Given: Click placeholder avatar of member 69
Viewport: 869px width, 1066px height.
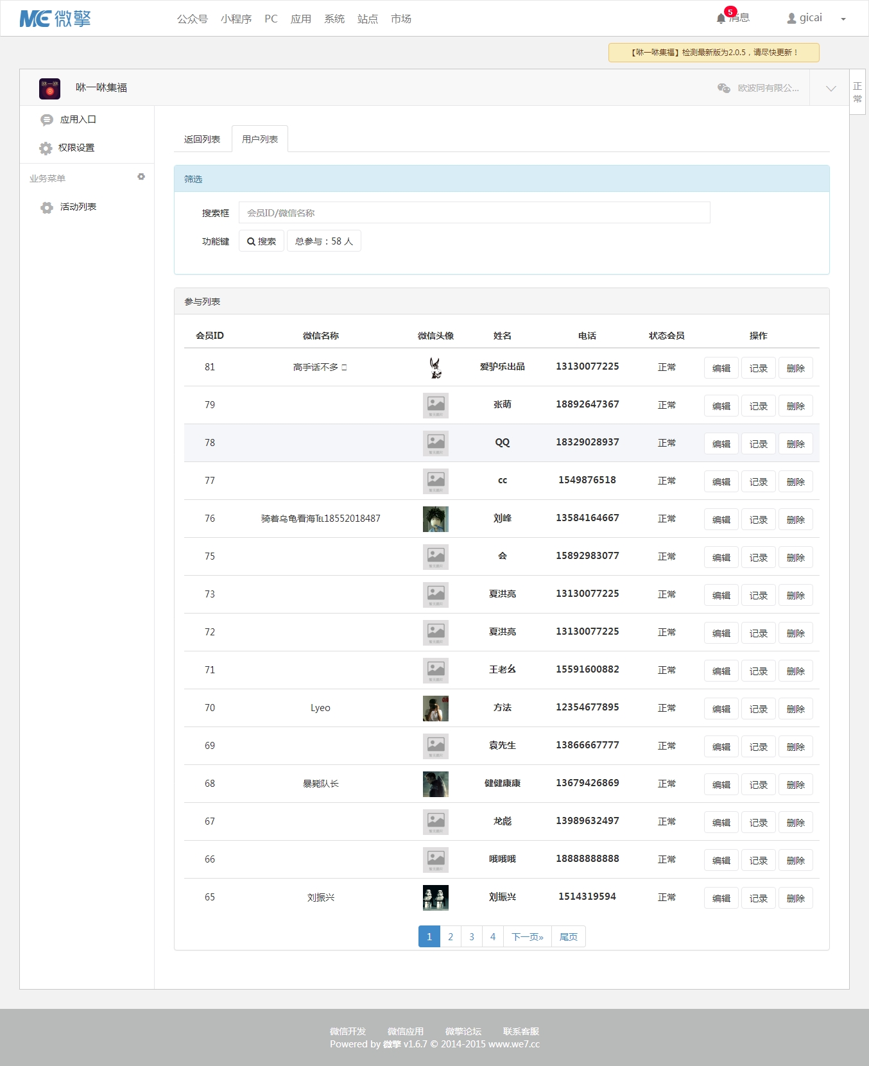Looking at the screenshot, I should click(x=436, y=746).
